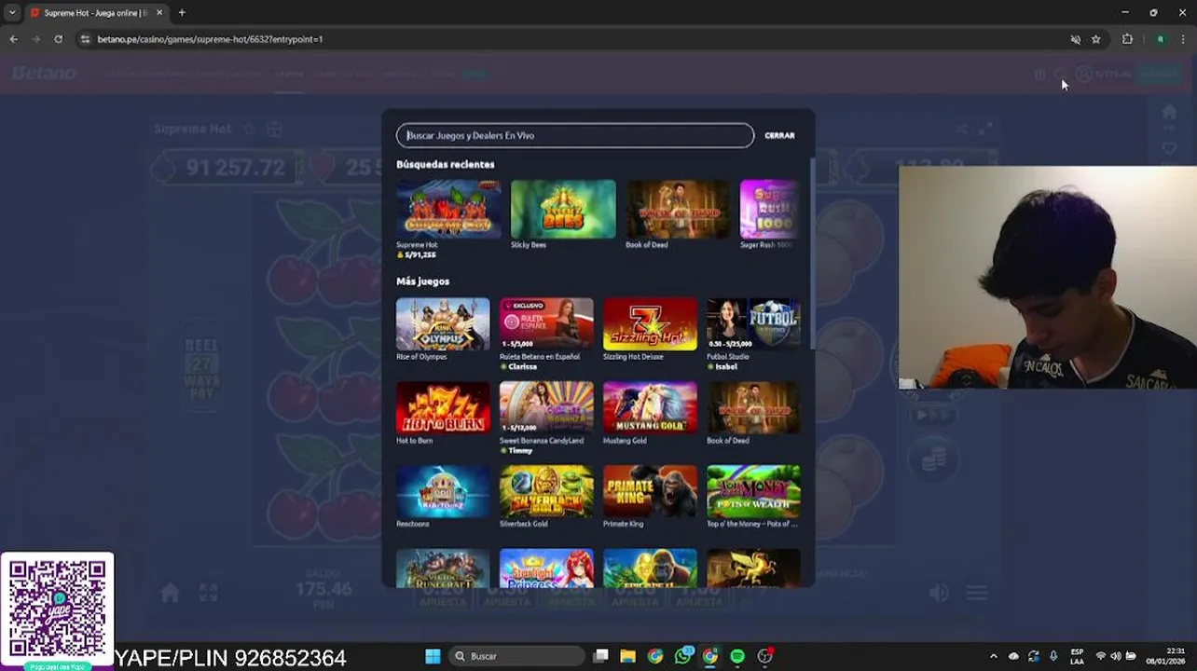Image resolution: width=1197 pixels, height=671 pixels.
Task: Open the browser extensions puzzle icon
Action: [x=1127, y=39]
